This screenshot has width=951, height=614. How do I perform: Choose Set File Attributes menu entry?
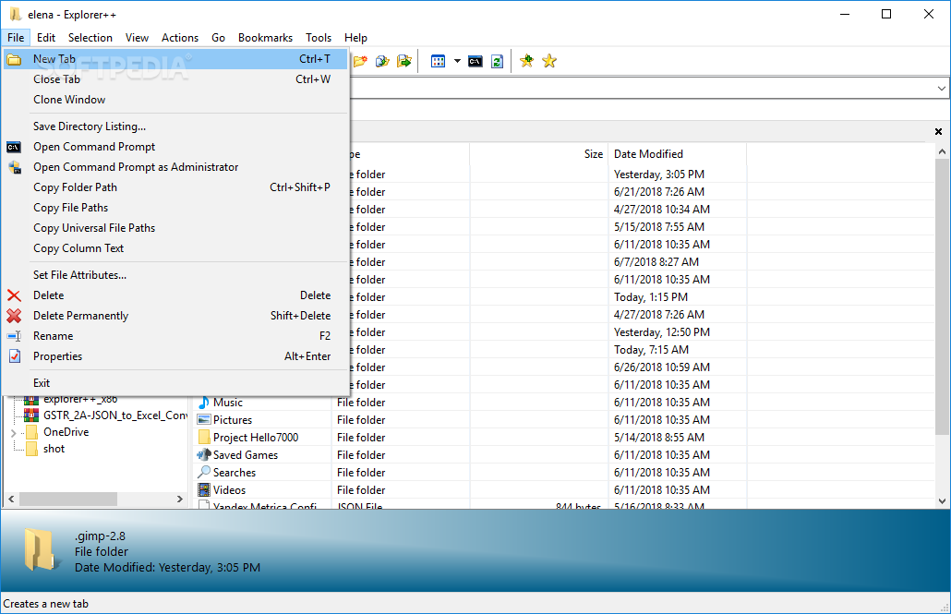point(175,275)
